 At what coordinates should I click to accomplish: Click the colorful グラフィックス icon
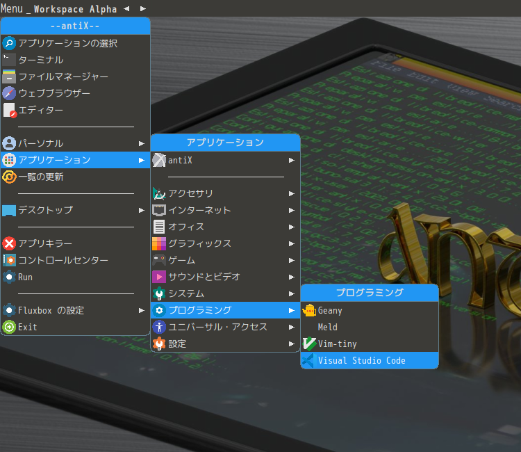click(x=159, y=243)
